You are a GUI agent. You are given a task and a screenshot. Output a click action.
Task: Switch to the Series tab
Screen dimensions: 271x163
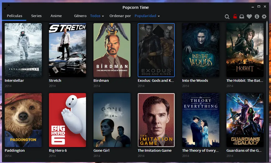pos(36,16)
